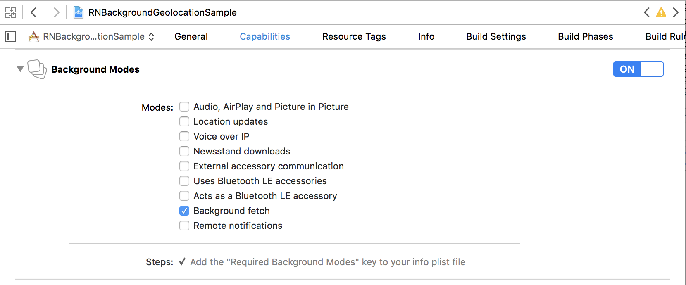This screenshot has width=686, height=285.
Task: Enable Remote notifications checkbox
Action: coord(184,226)
